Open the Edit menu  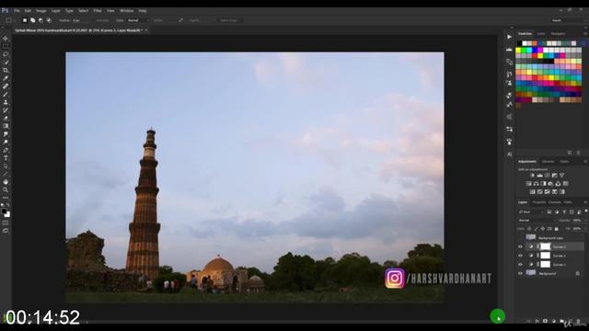click(x=28, y=11)
